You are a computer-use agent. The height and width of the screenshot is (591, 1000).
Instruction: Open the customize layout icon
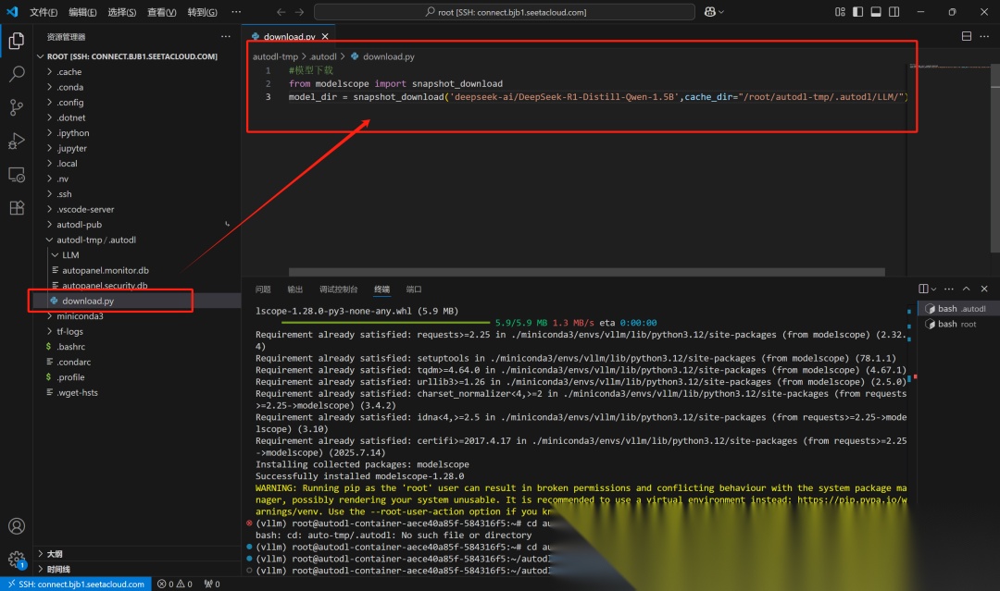pyautogui.click(x=840, y=12)
